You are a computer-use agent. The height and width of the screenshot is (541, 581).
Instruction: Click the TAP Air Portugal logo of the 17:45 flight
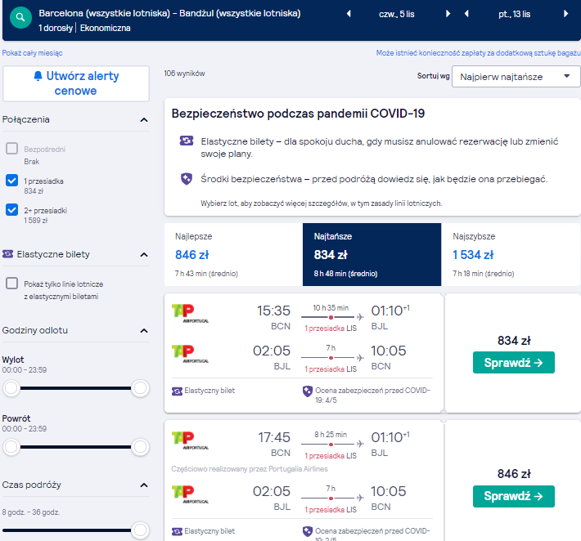tap(190, 440)
